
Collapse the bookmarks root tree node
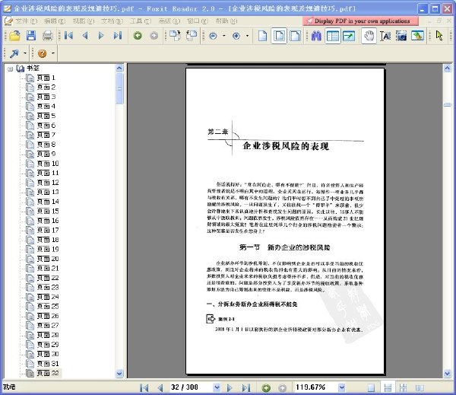point(11,69)
